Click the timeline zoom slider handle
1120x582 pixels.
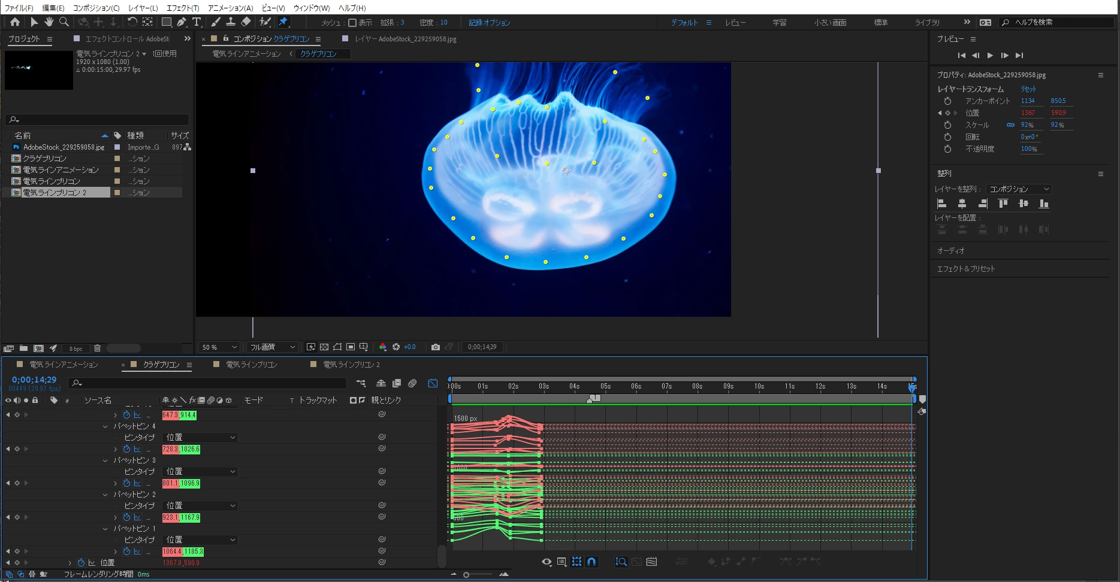pos(466,575)
